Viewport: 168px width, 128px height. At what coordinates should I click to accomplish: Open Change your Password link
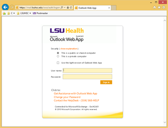67,97
